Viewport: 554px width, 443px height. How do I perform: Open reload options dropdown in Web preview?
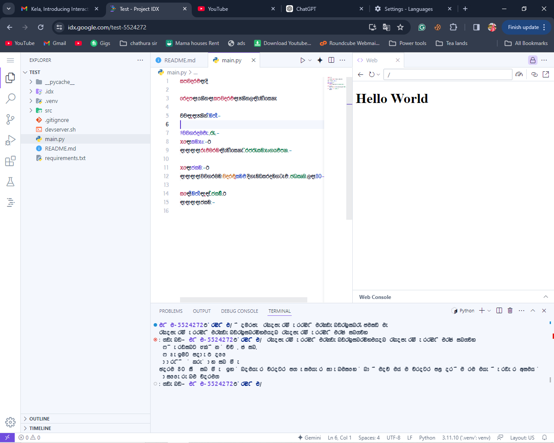coord(378,74)
